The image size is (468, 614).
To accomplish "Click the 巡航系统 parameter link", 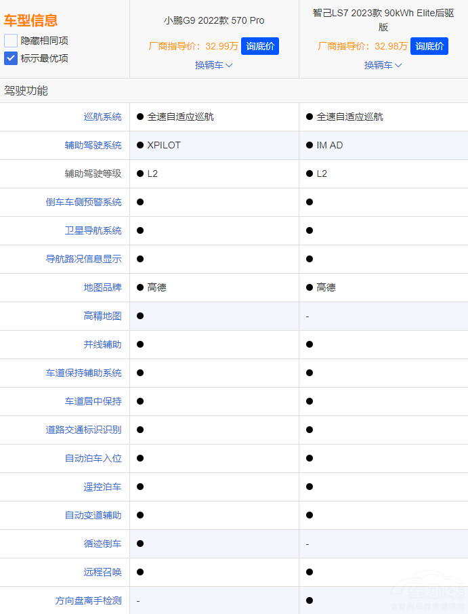I will 102,117.
